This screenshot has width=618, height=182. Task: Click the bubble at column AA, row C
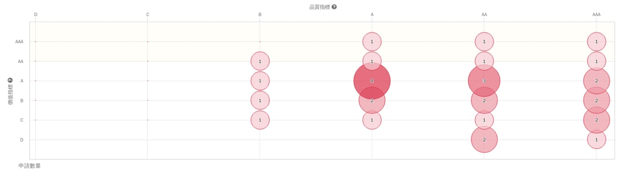coord(484,120)
